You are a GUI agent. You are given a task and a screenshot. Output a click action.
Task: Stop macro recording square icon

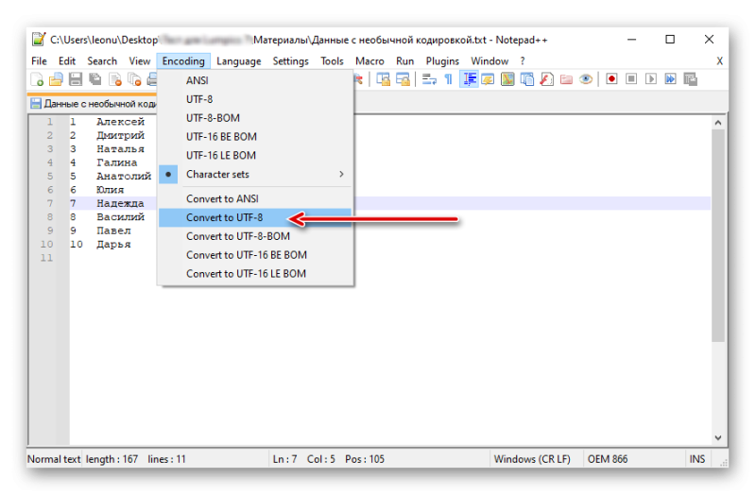point(631,79)
